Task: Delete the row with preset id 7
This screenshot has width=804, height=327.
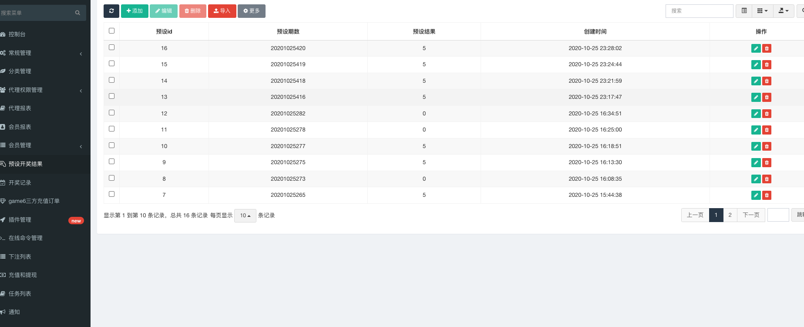Action: (767, 195)
